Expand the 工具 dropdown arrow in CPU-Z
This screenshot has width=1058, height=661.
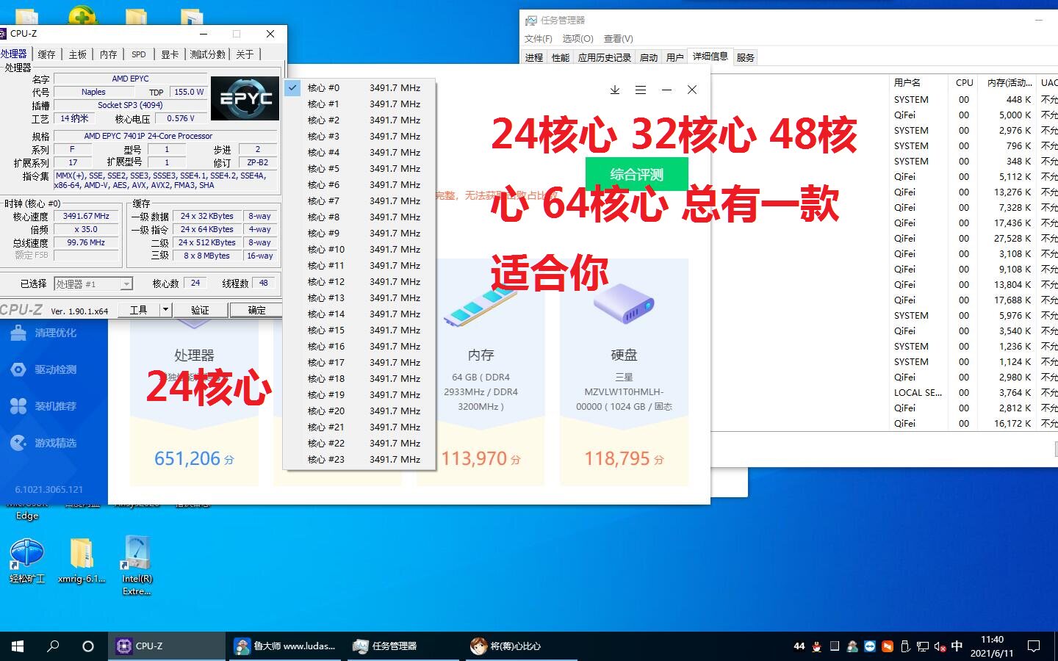pyautogui.click(x=165, y=310)
